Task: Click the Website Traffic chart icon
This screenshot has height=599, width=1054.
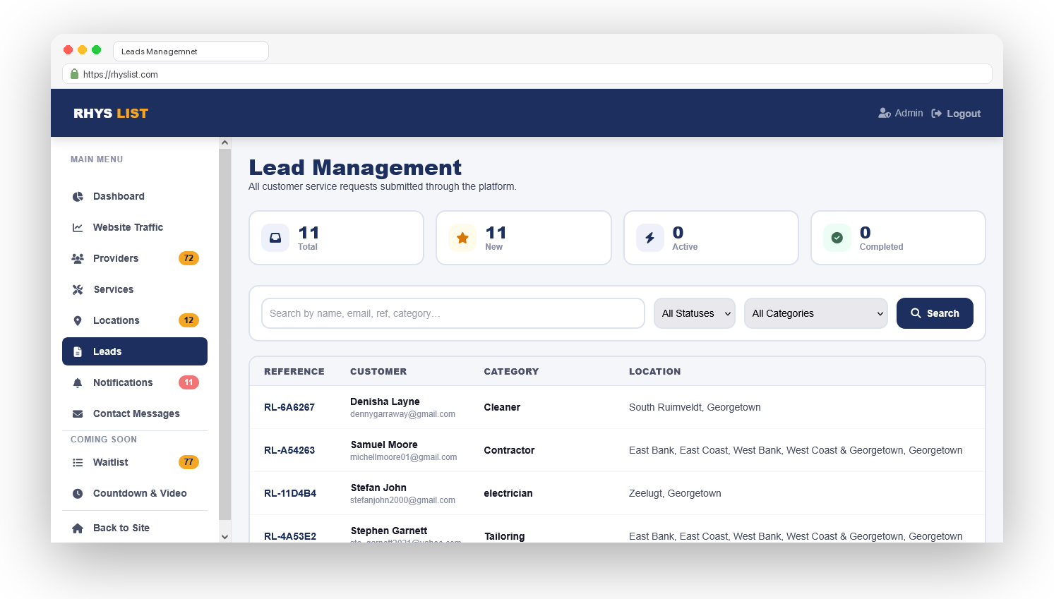Action: (78, 228)
